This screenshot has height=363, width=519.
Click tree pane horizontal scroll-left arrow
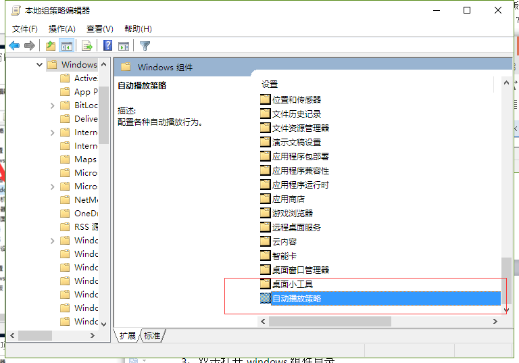pos(12,335)
